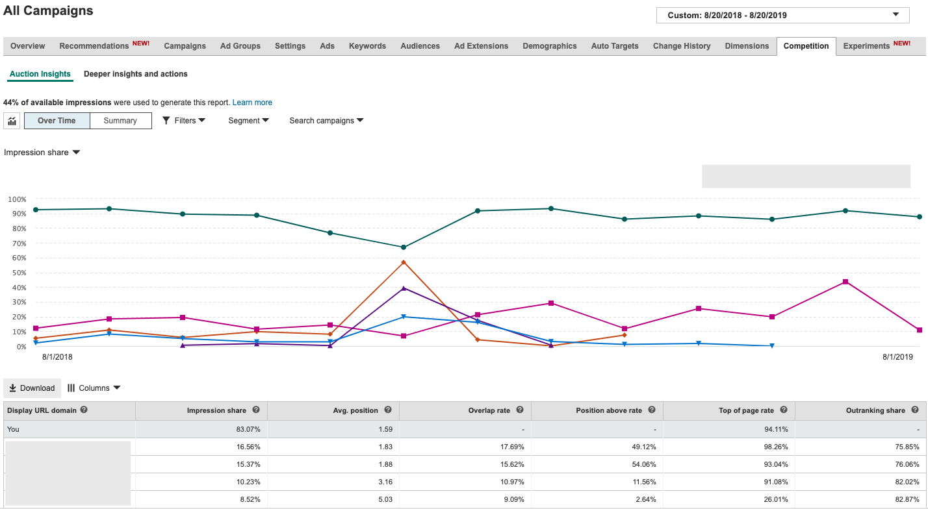Go to the Change History tab

coord(681,46)
